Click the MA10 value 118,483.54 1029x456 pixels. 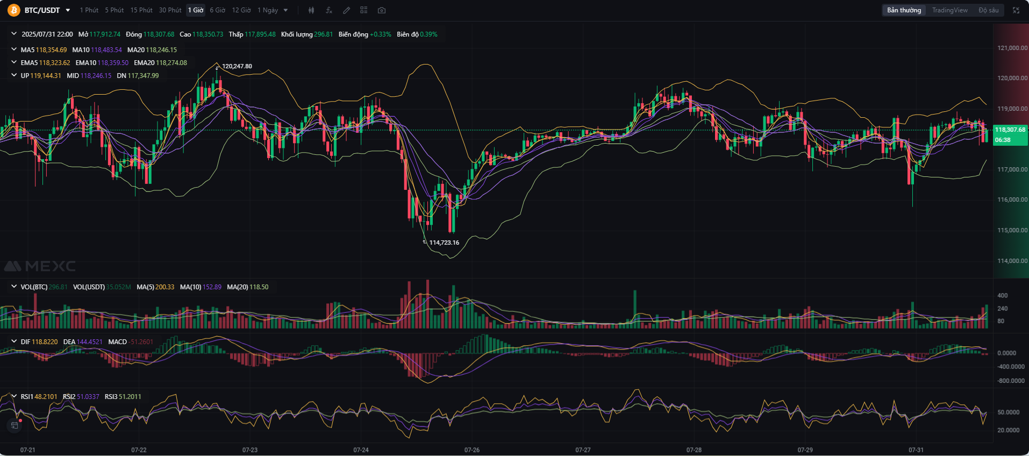pos(106,49)
